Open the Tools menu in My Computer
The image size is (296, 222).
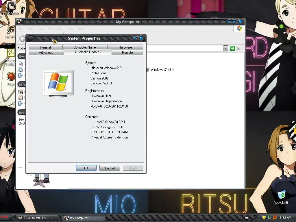[x=70, y=29]
